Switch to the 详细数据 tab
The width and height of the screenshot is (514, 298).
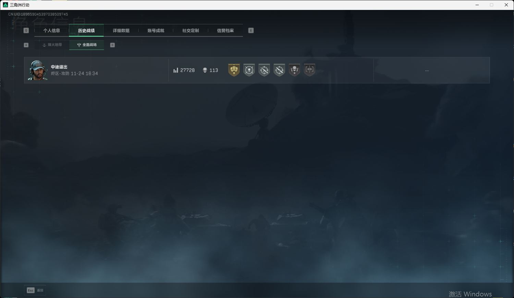(121, 30)
